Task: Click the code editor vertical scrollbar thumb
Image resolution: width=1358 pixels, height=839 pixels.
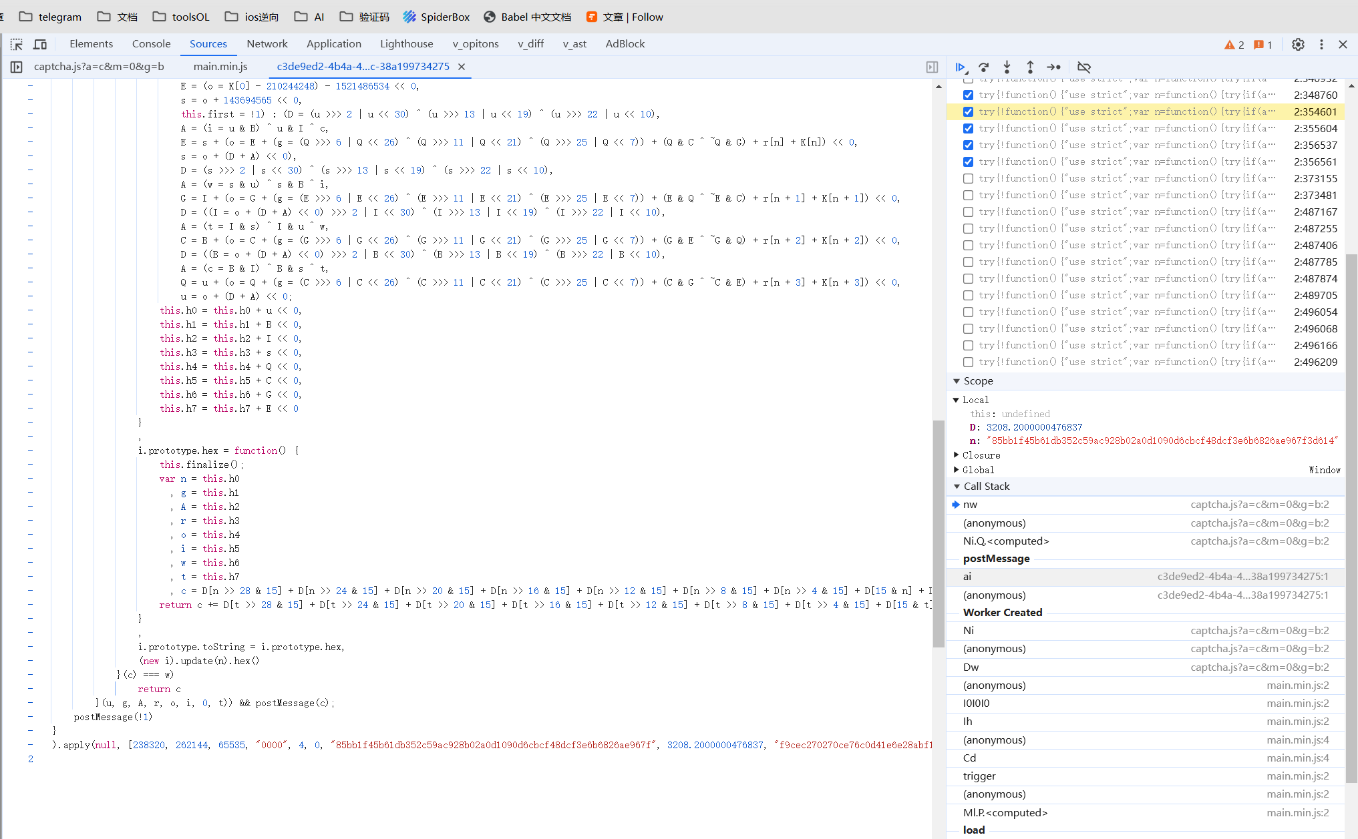Action: click(x=939, y=534)
